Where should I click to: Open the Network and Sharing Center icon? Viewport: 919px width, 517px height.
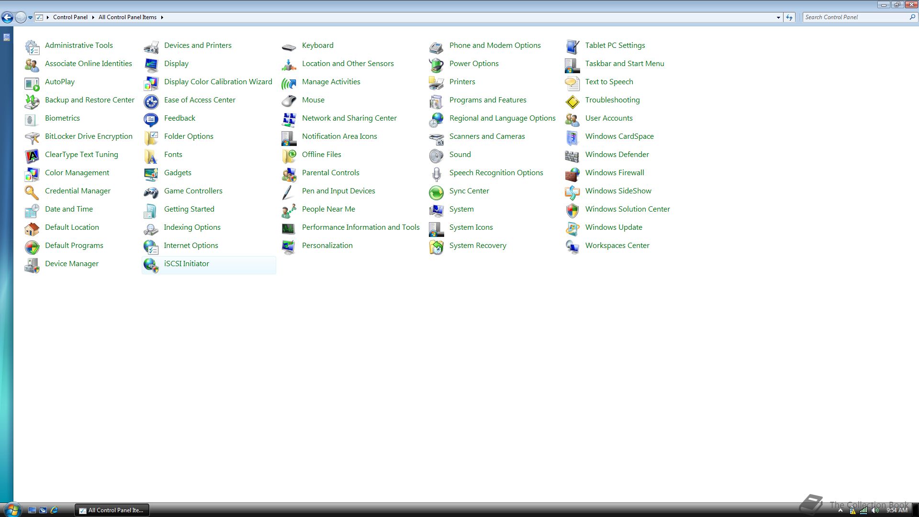coord(289,119)
